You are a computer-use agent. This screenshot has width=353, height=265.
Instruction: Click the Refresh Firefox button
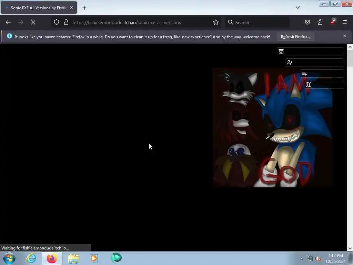295,37
